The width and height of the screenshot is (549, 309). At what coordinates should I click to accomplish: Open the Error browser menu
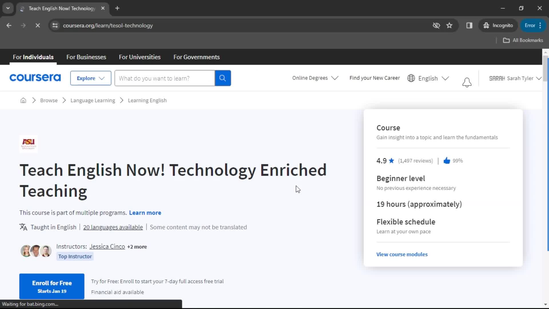tap(533, 25)
